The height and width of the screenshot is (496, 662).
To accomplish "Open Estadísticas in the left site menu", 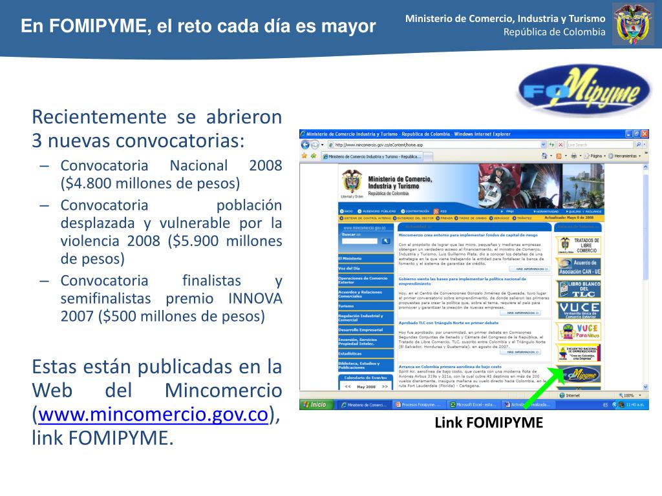I will tap(366, 354).
